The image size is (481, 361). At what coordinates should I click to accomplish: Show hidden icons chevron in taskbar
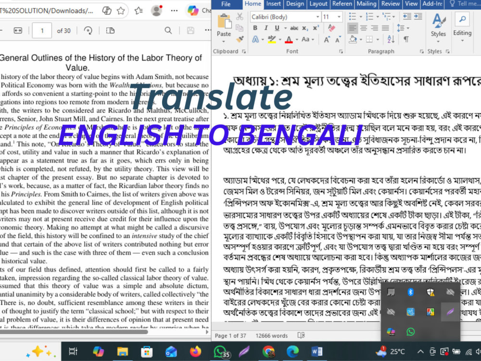point(420,351)
